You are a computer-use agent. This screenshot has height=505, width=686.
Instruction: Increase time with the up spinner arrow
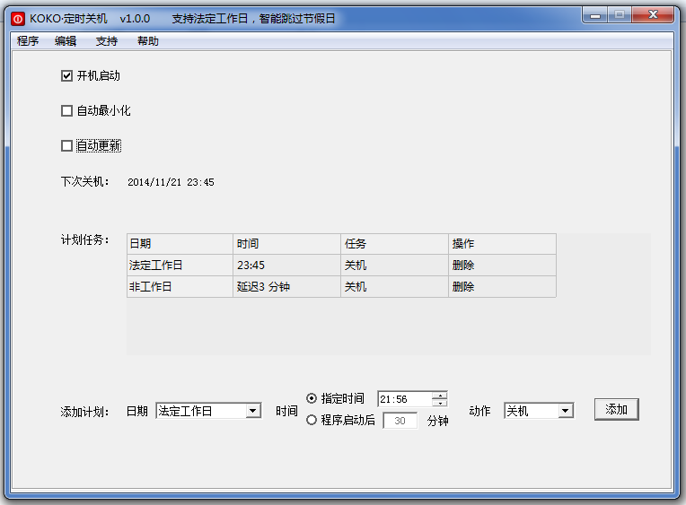[x=439, y=396]
